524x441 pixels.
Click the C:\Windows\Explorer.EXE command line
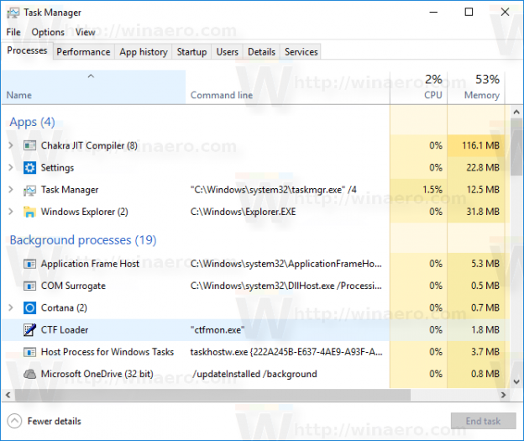(243, 212)
